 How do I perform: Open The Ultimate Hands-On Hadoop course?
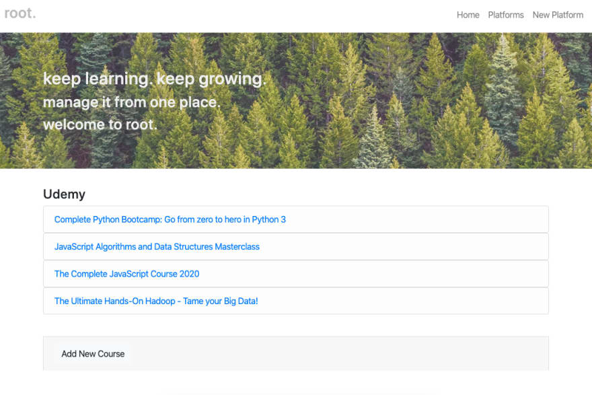click(x=156, y=301)
